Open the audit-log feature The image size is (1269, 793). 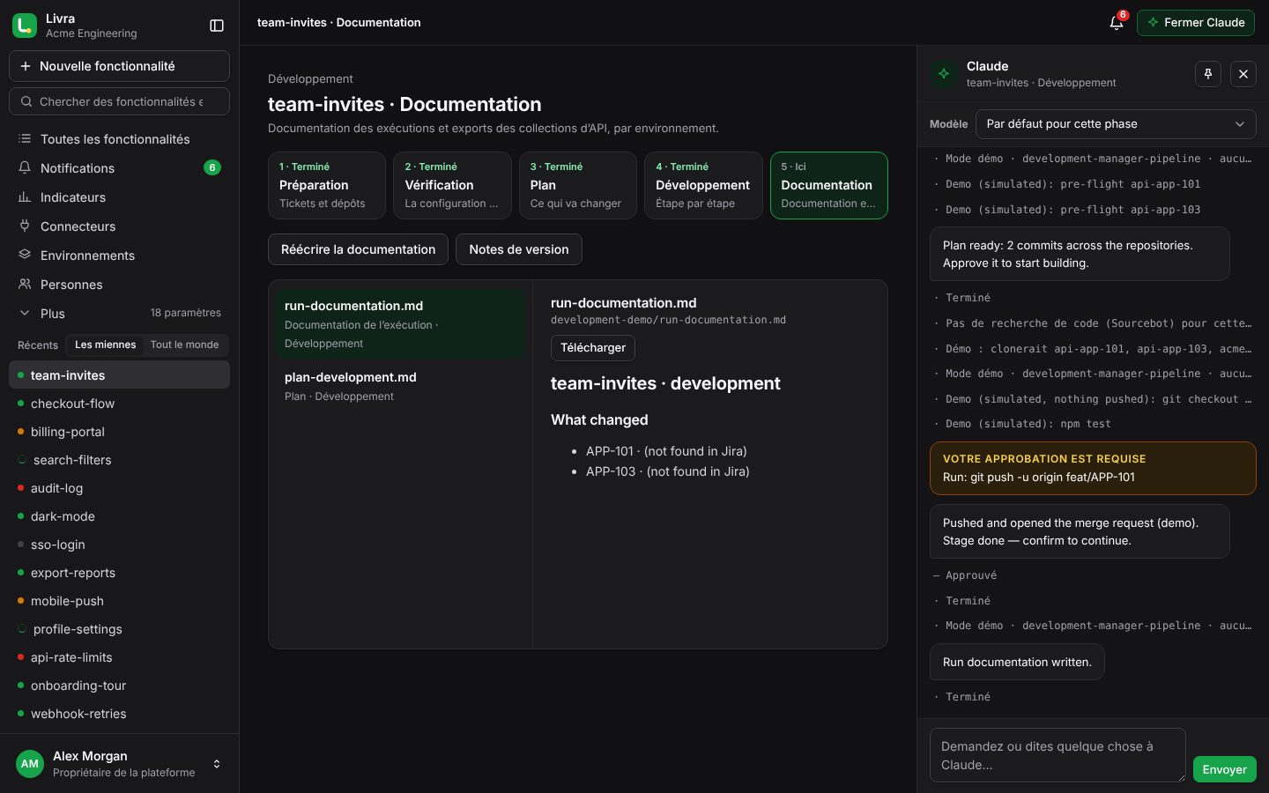(x=119, y=488)
